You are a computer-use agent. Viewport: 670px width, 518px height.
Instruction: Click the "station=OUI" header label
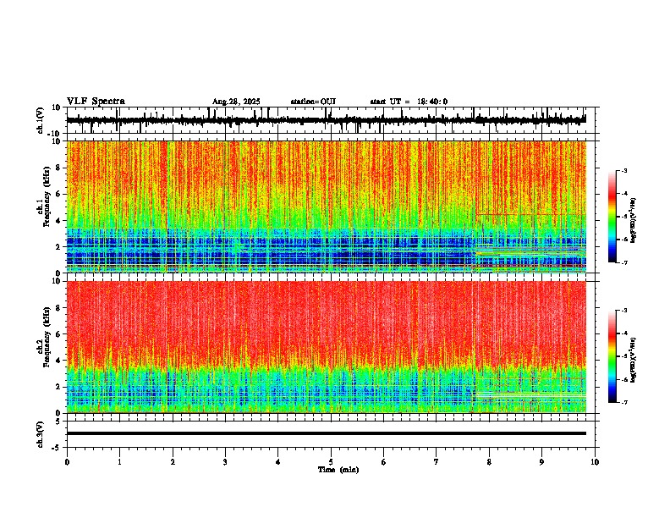tap(313, 102)
